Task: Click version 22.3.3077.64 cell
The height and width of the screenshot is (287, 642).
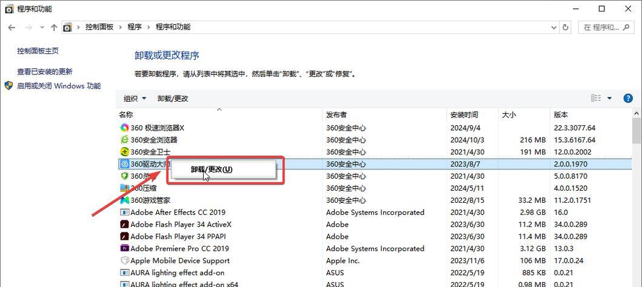Action: (x=575, y=128)
